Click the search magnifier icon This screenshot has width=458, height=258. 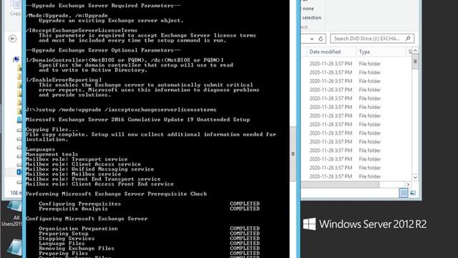[x=408, y=38]
